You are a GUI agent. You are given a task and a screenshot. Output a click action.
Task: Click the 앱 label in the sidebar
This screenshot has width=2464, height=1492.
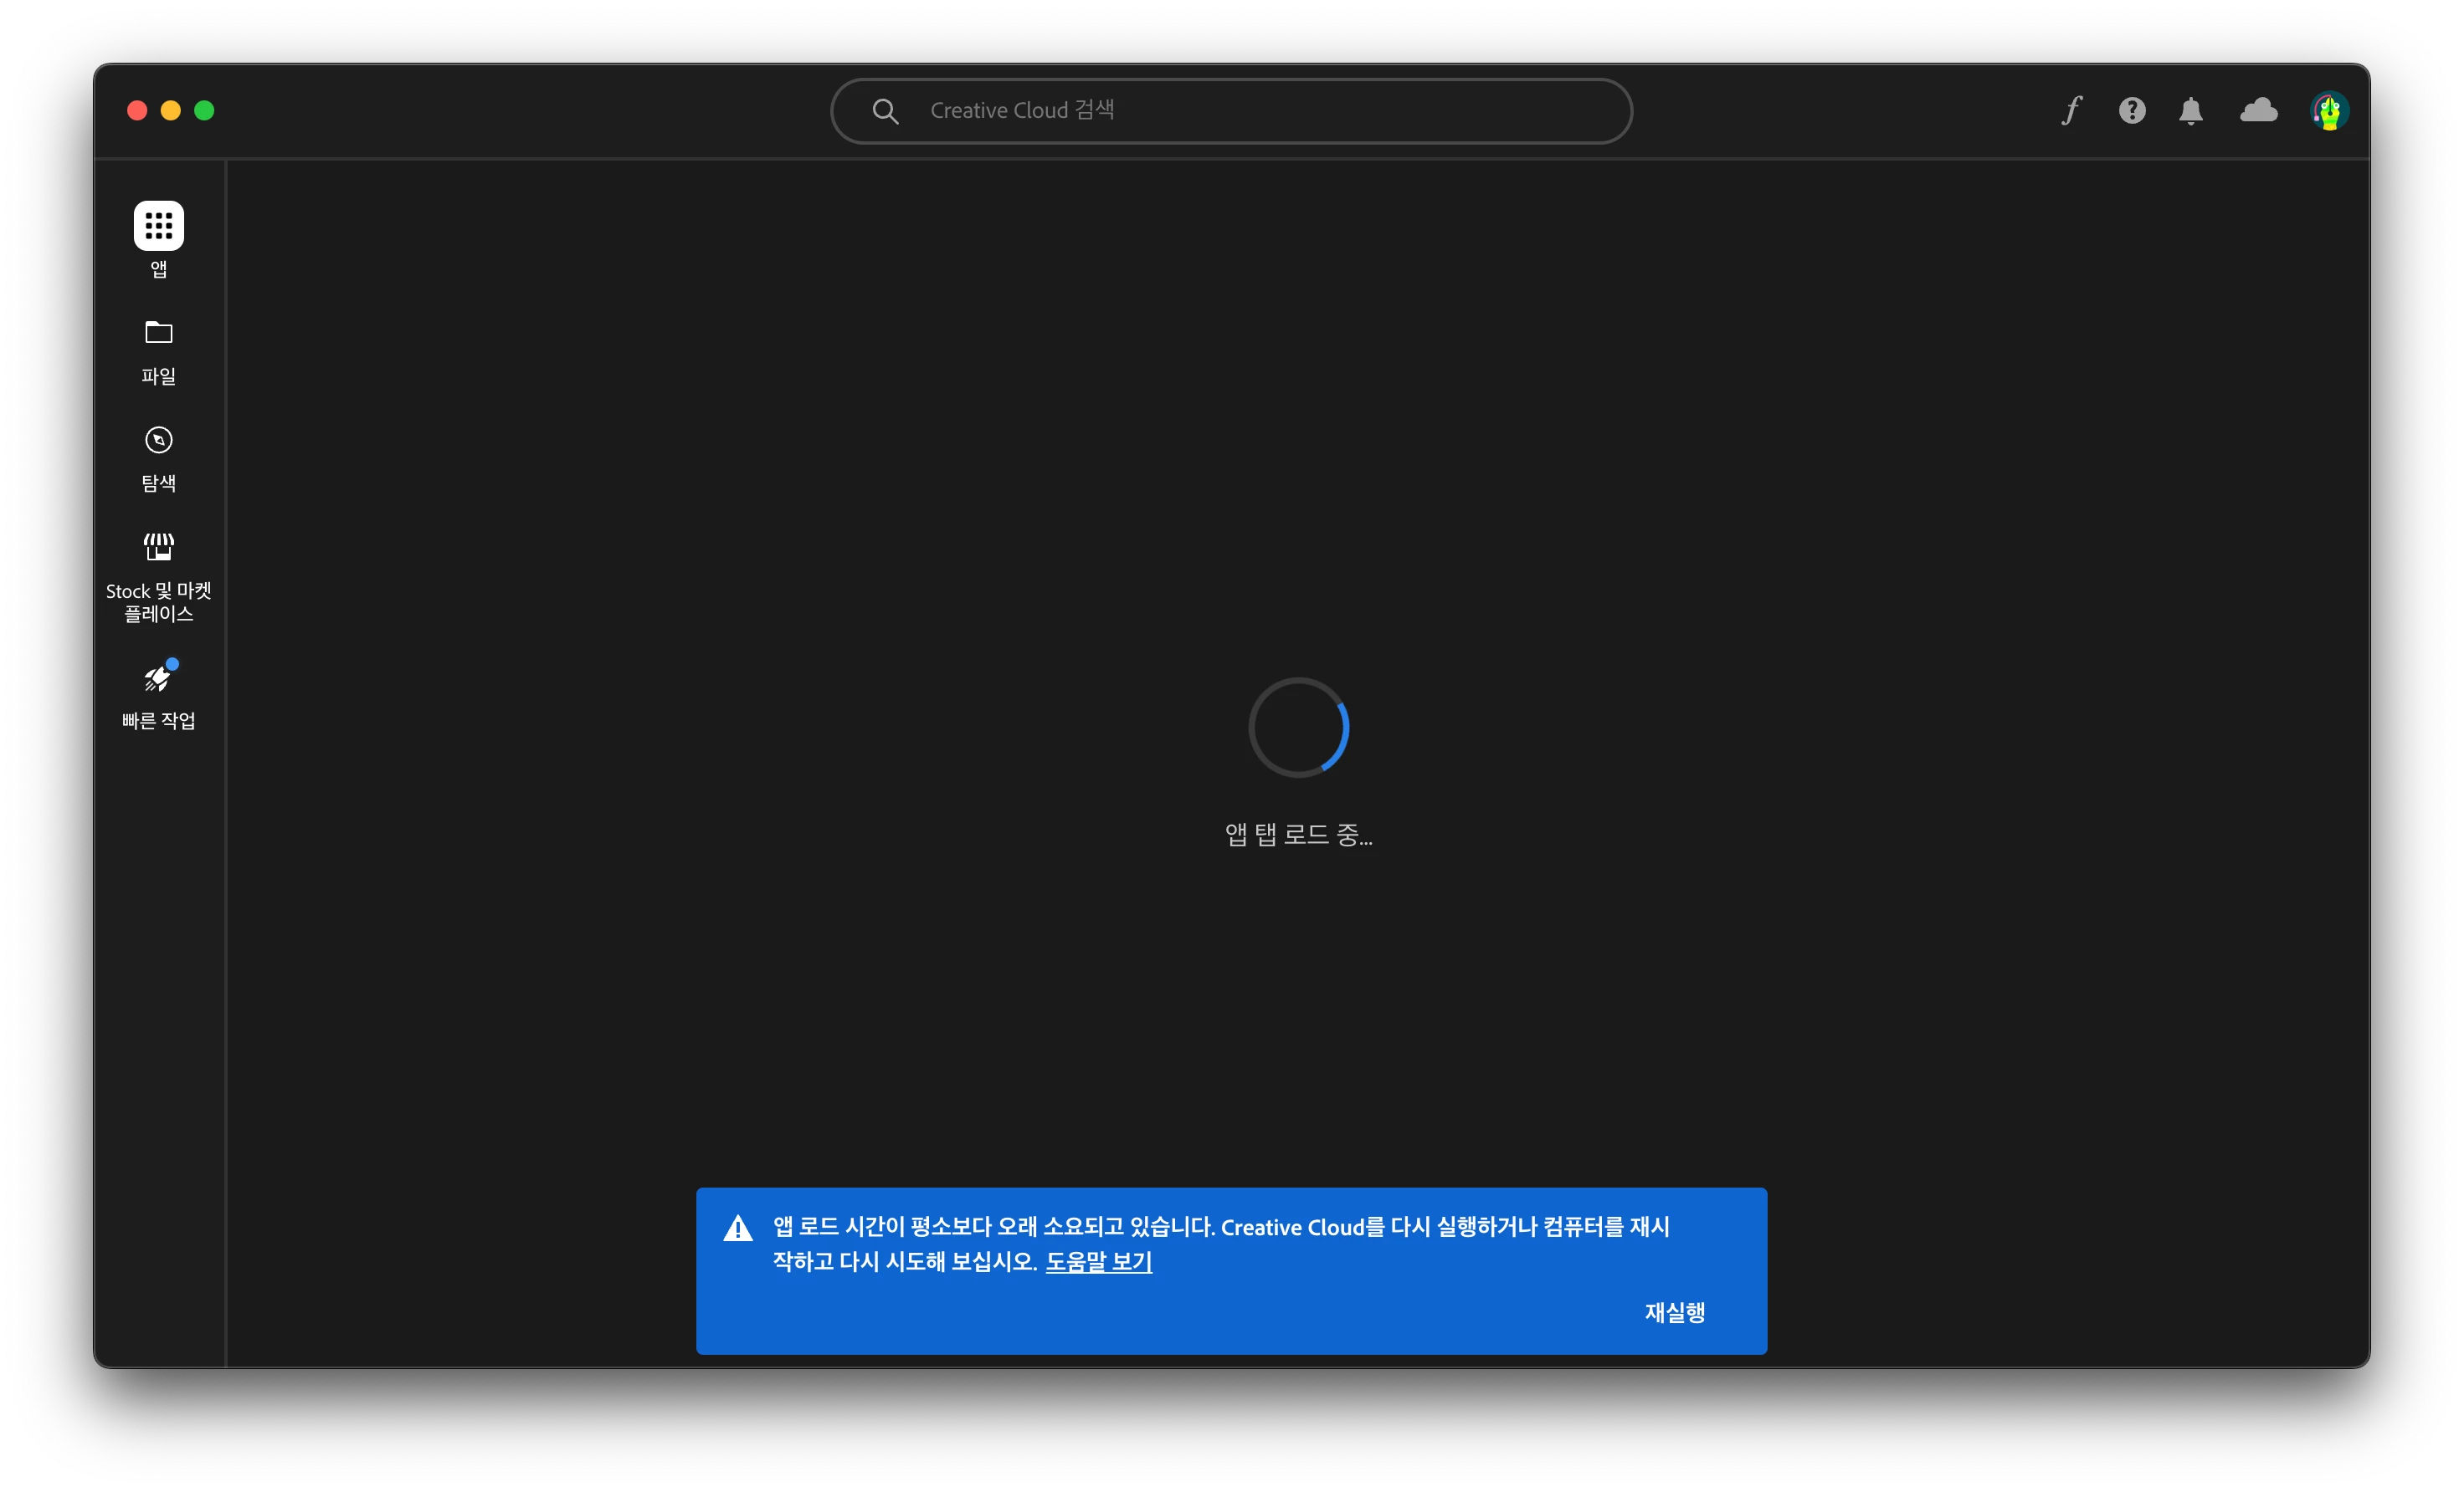[158, 268]
